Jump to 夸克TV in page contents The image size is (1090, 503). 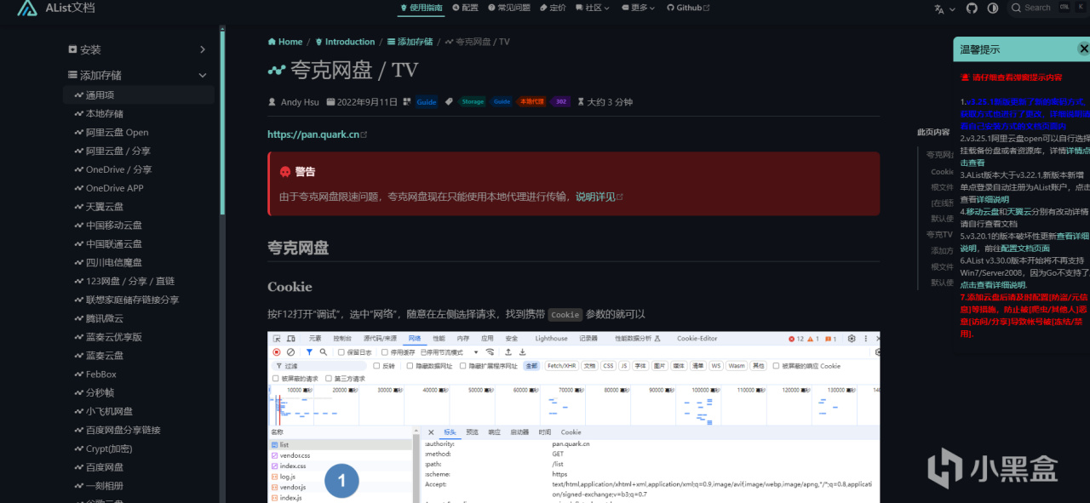click(x=940, y=234)
